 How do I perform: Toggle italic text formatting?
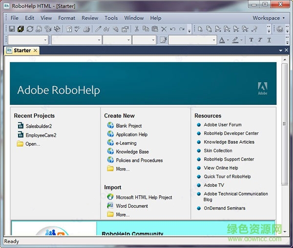coord(260,40)
